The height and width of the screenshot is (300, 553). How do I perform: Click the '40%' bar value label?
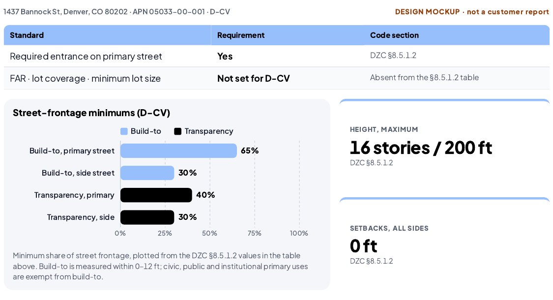coord(205,195)
